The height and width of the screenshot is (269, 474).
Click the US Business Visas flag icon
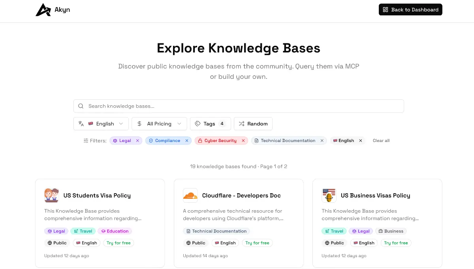(x=329, y=196)
